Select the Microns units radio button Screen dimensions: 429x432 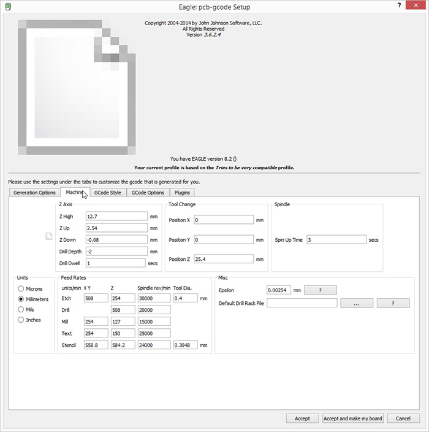pyautogui.click(x=21, y=289)
